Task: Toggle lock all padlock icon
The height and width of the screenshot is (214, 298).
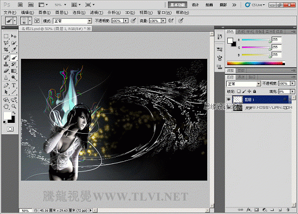Action: (255, 92)
